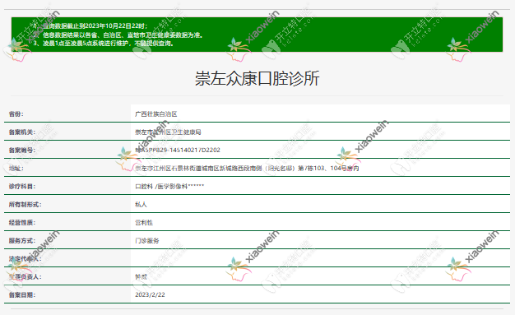
Task: Select the 法定代表人 label
Action: [25, 258]
